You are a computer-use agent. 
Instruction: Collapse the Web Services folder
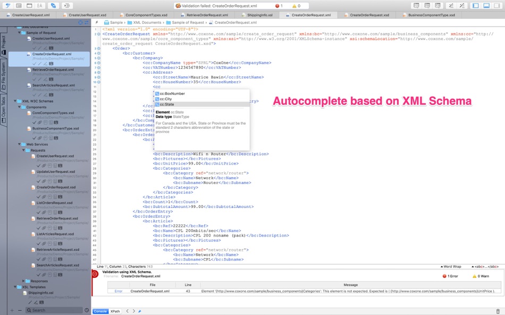coord(19,144)
